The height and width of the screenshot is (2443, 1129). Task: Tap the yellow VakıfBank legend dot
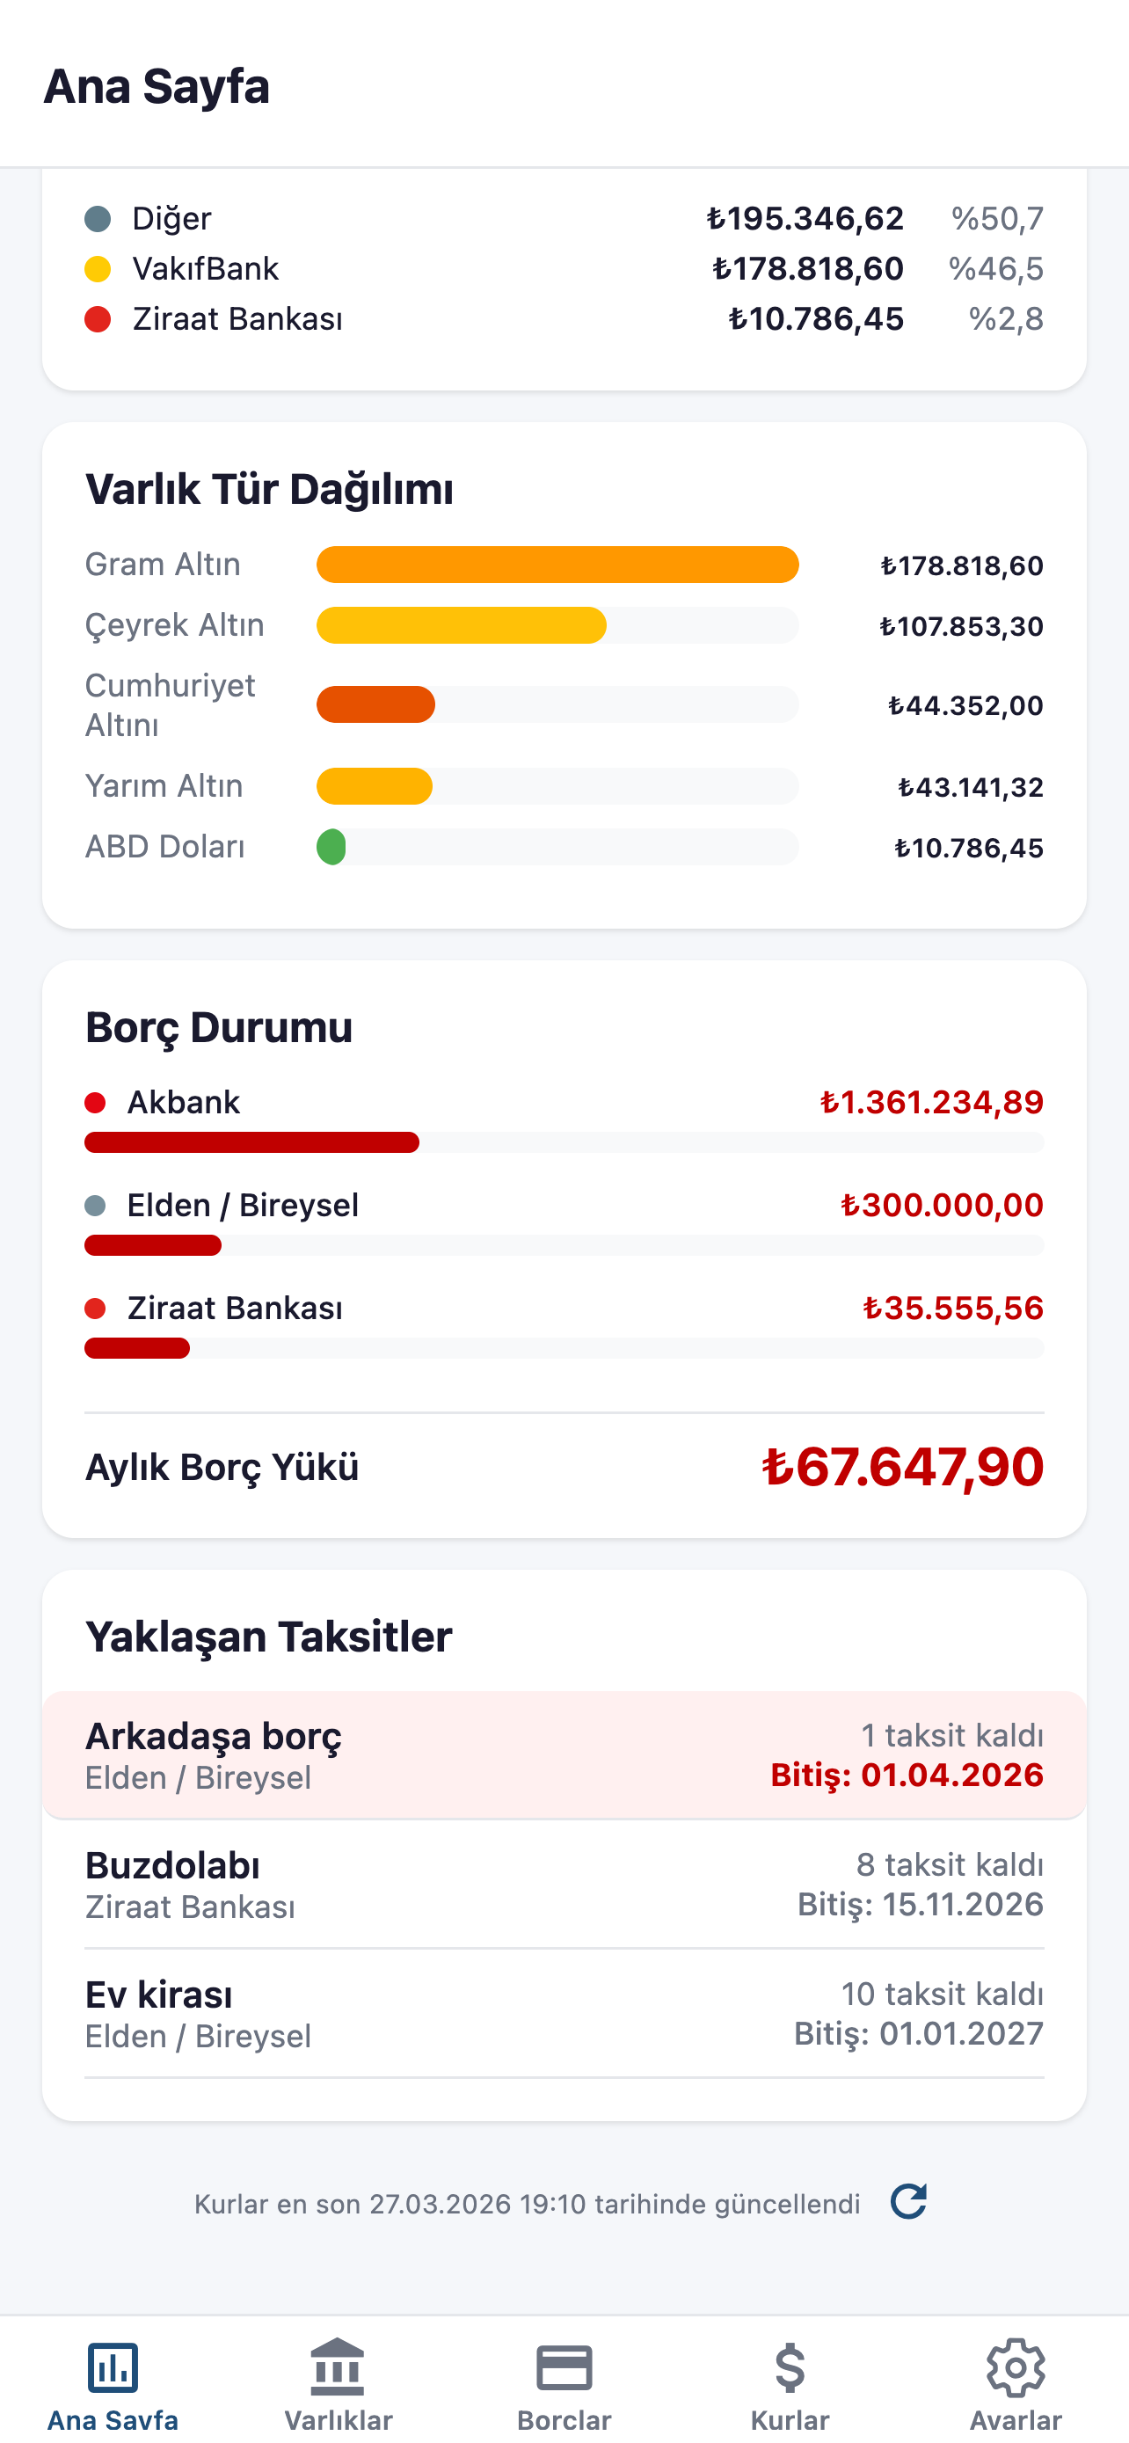[x=98, y=269]
